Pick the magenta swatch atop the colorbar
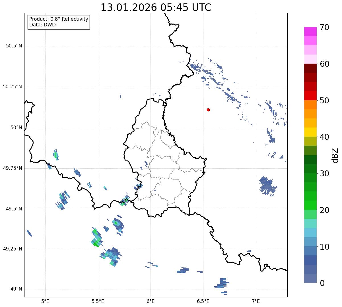The width and height of the screenshot is (342, 307). tap(310, 32)
